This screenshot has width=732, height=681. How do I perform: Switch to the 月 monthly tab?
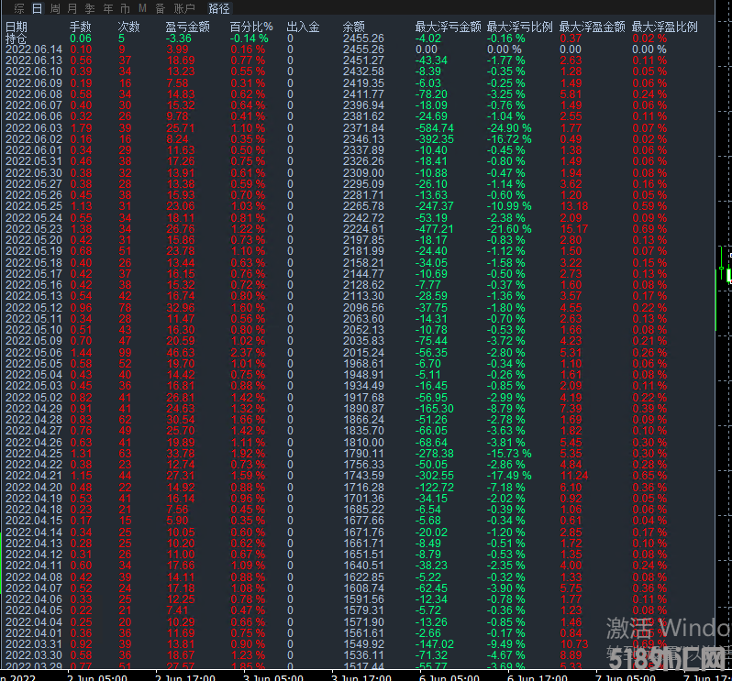(72, 8)
